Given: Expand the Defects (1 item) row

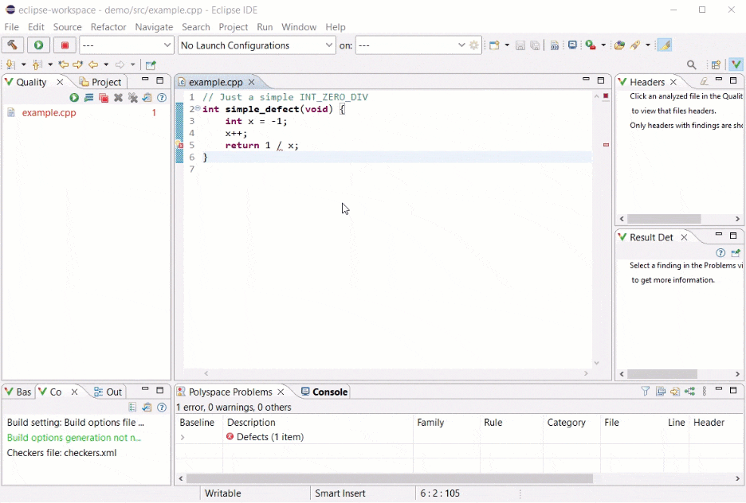Looking at the screenshot, I should tap(183, 438).
